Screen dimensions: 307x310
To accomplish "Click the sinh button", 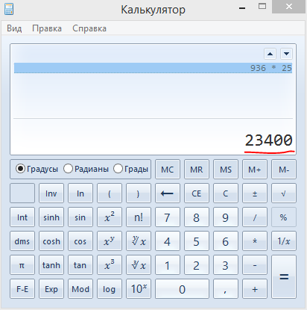I will pyautogui.click(x=51, y=217).
